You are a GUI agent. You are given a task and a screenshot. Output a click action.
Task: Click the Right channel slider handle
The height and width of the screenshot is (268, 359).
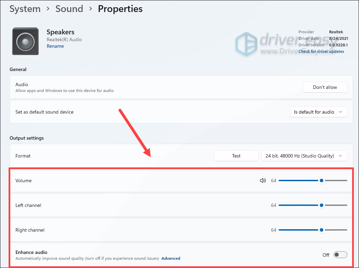click(x=322, y=230)
